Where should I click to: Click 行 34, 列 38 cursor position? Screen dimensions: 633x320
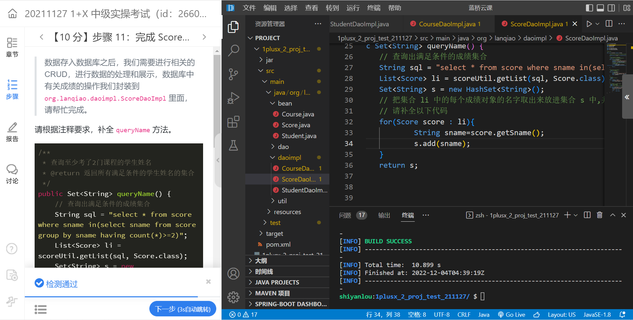[x=383, y=315]
